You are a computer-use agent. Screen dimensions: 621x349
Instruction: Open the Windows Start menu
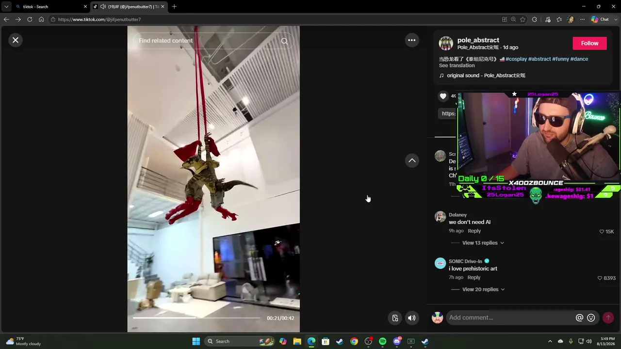196,341
